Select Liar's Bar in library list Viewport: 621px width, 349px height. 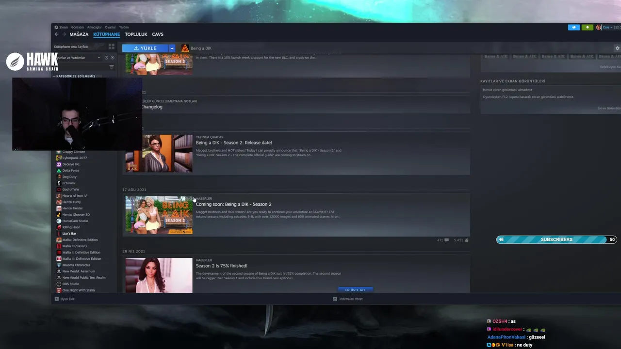(x=69, y=234)
